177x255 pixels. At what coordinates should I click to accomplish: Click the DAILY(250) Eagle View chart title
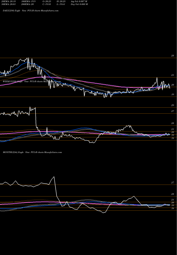click(30, 11)
